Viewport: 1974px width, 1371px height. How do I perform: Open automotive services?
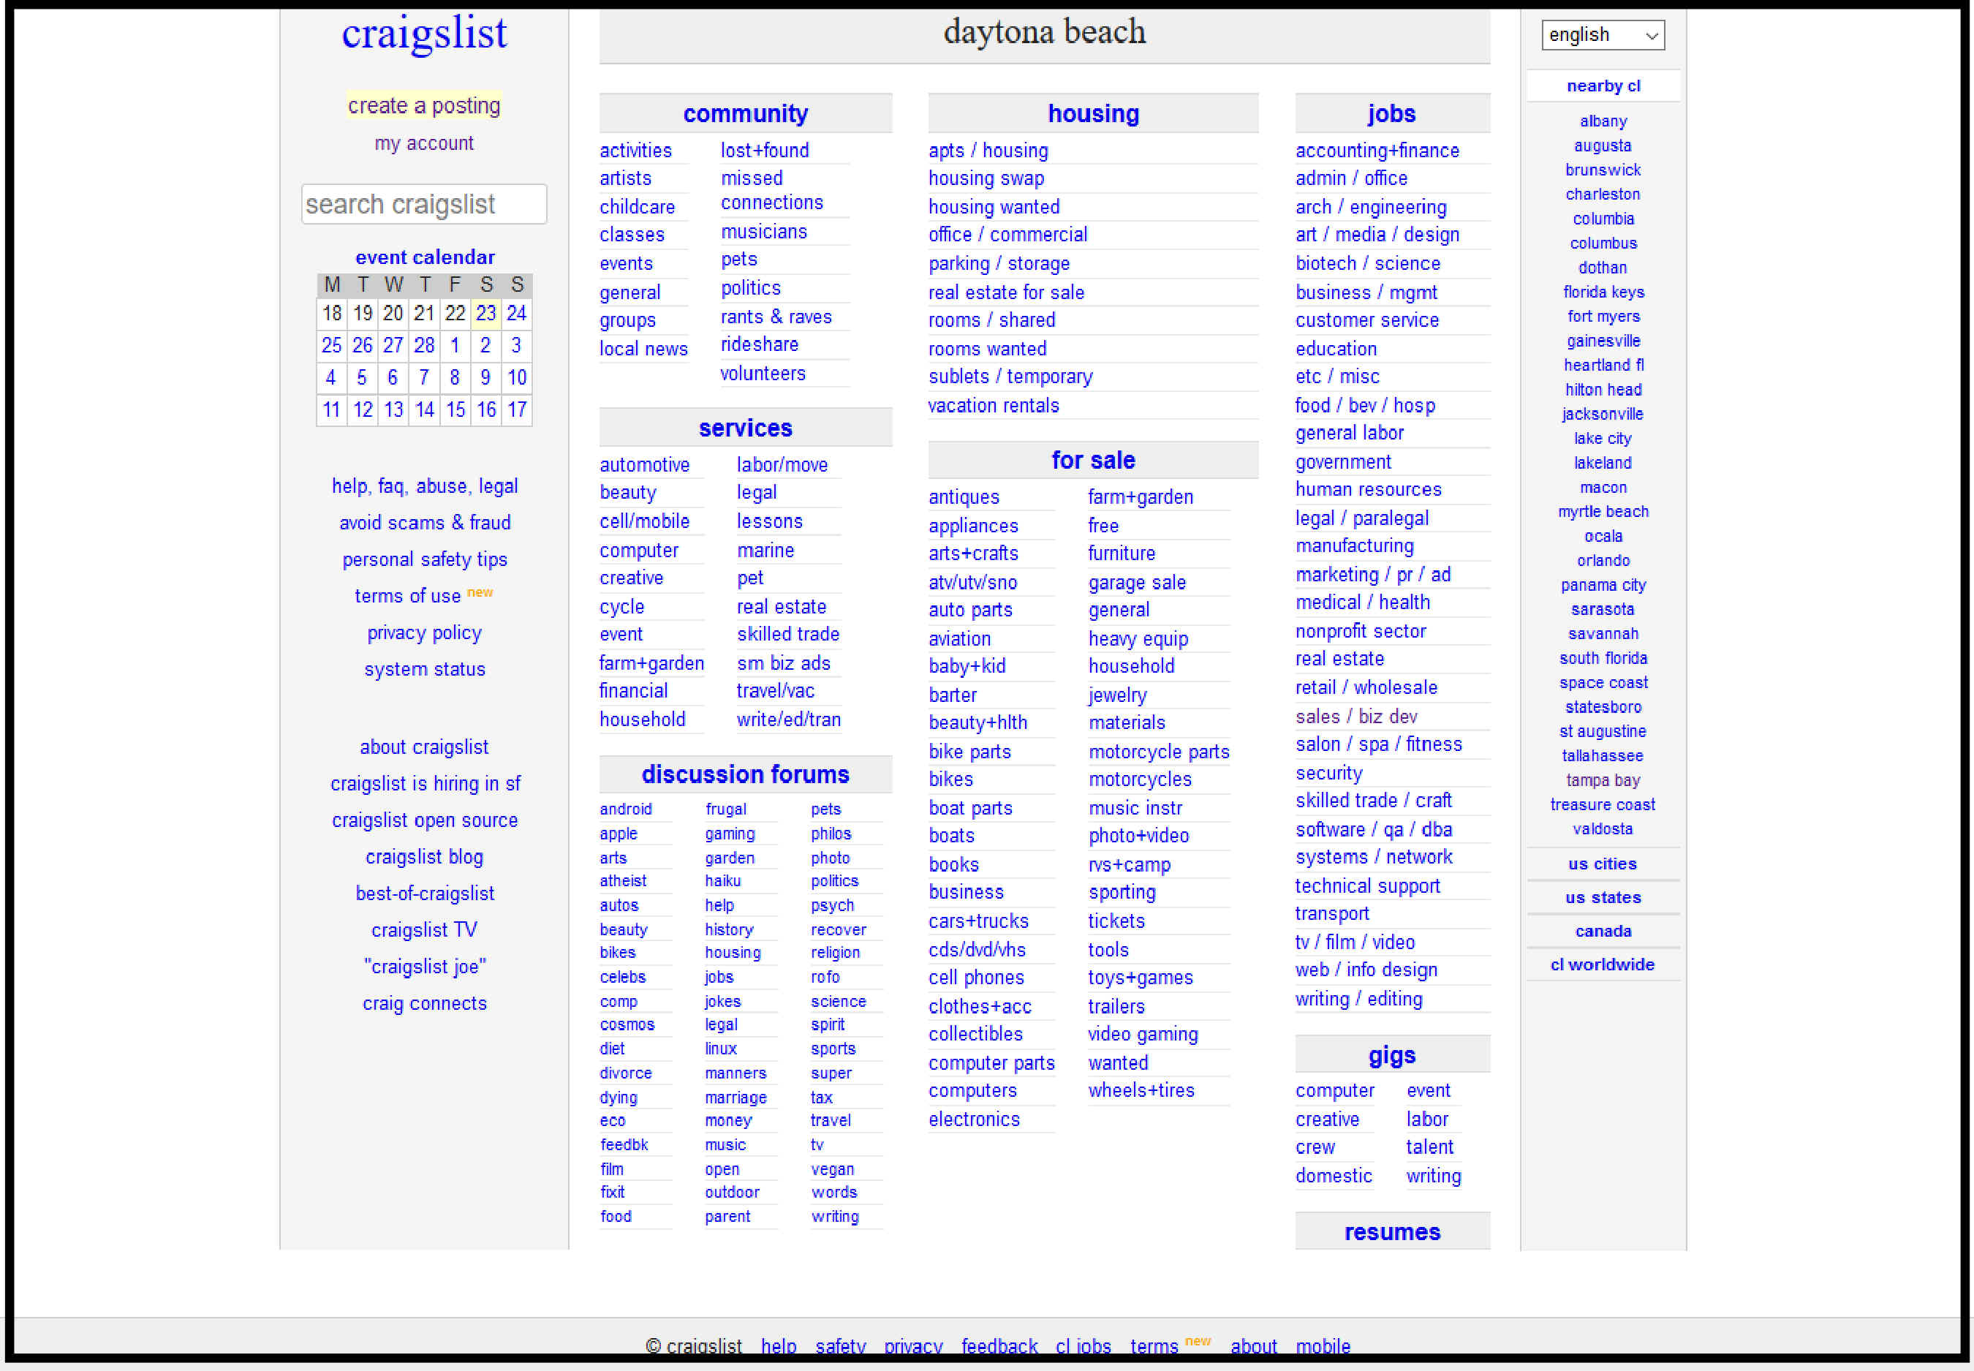pyautogui.click(x=644, y=465)
